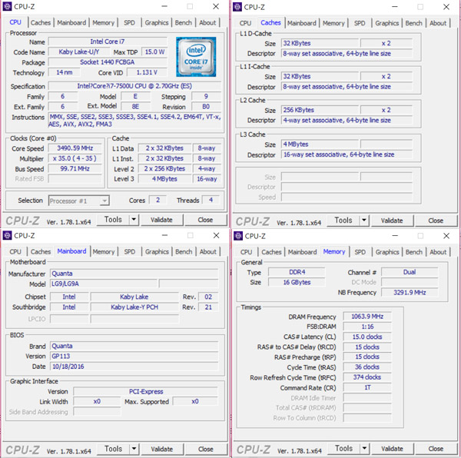
Task: Click the NB Frequency value 3291.9 MHz
Action: [x=410, y=292]
